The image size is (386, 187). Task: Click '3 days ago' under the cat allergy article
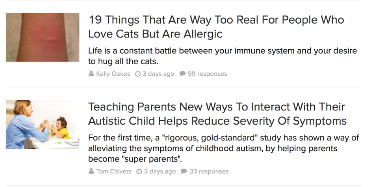[158, 74]
